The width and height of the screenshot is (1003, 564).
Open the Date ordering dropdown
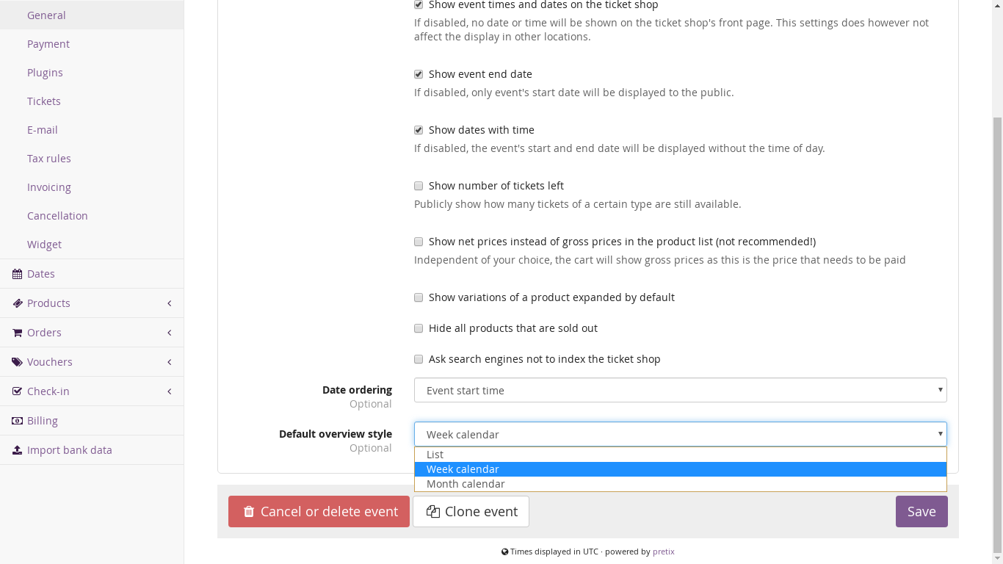coord(680,390)
